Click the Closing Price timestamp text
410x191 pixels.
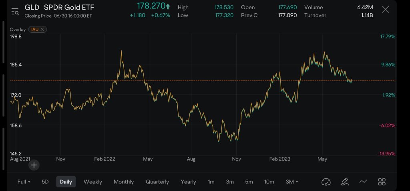click(x=58, y=16)
